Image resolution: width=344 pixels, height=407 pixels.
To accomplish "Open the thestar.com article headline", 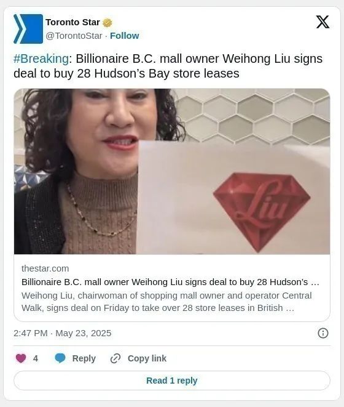I will coord(170,282).
